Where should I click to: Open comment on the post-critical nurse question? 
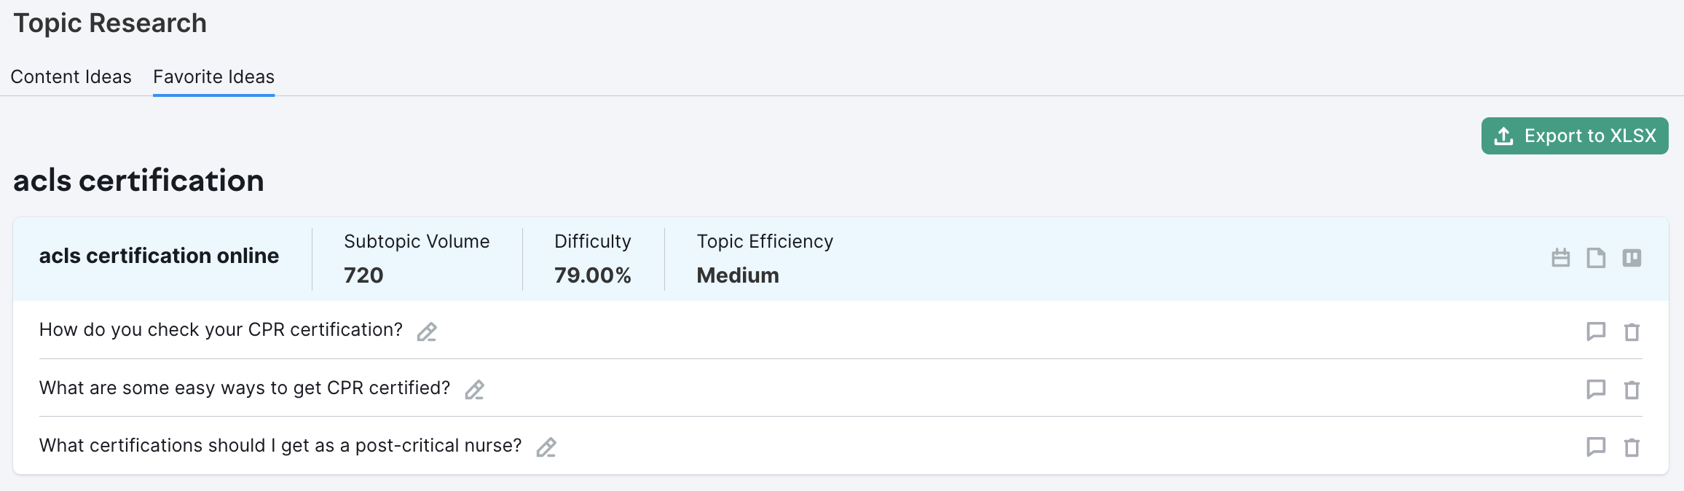coord(1596,447)
